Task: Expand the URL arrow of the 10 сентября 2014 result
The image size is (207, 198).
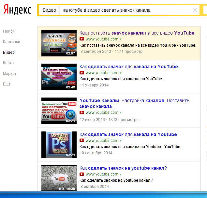Action: [x=121, y=141]
